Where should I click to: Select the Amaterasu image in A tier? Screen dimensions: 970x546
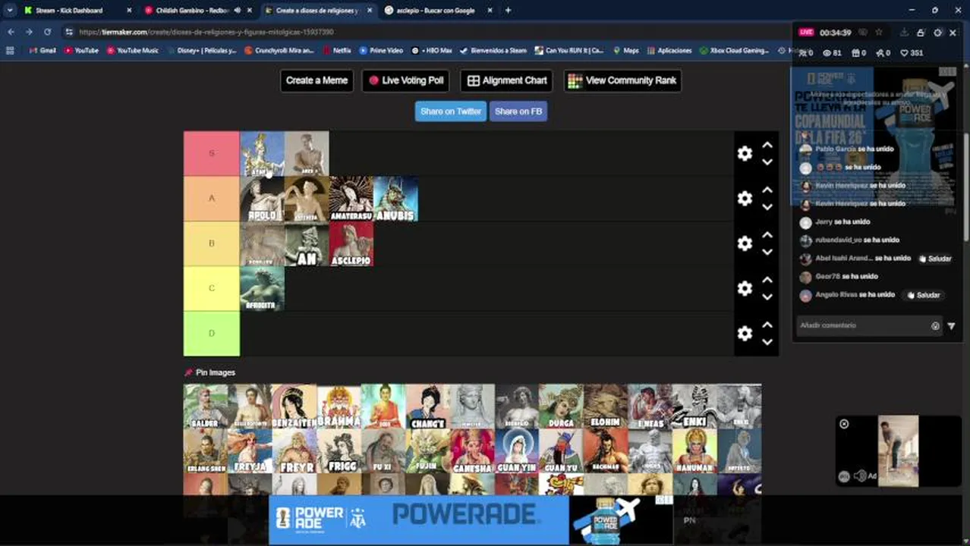(x=351, y=199)
